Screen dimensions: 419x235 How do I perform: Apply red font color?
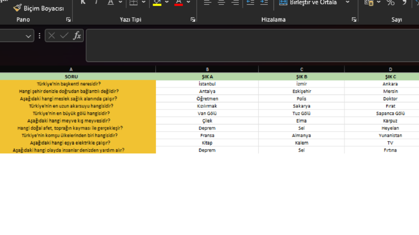coord(179,3)
